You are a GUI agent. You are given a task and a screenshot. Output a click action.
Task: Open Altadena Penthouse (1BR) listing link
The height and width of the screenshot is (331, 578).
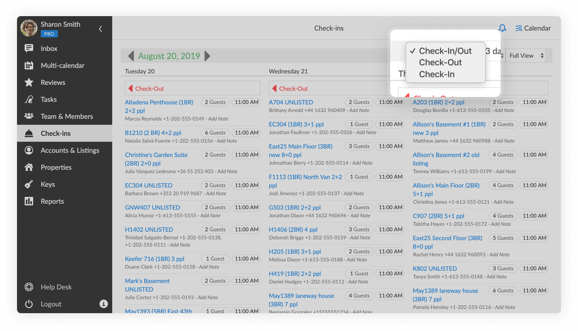point(159,107)
